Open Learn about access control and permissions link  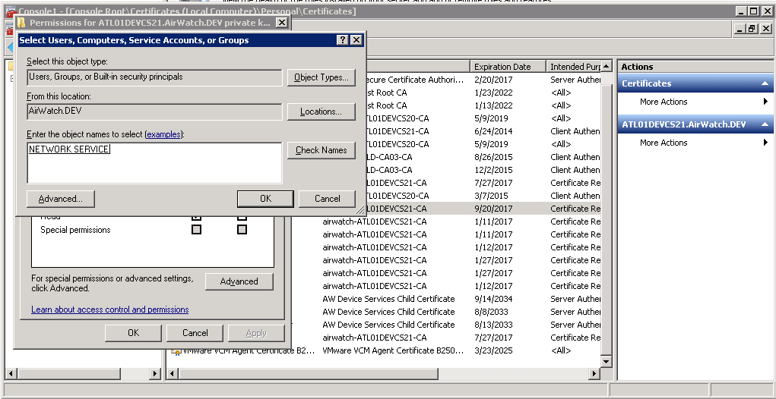pyautogui.click(x=110, y=309)
